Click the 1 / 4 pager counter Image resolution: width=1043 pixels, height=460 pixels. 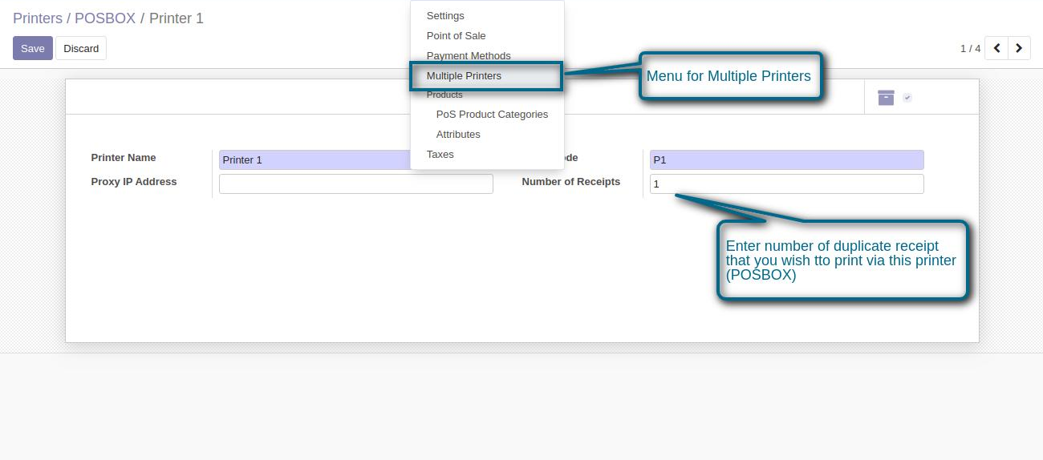point(970,49)
